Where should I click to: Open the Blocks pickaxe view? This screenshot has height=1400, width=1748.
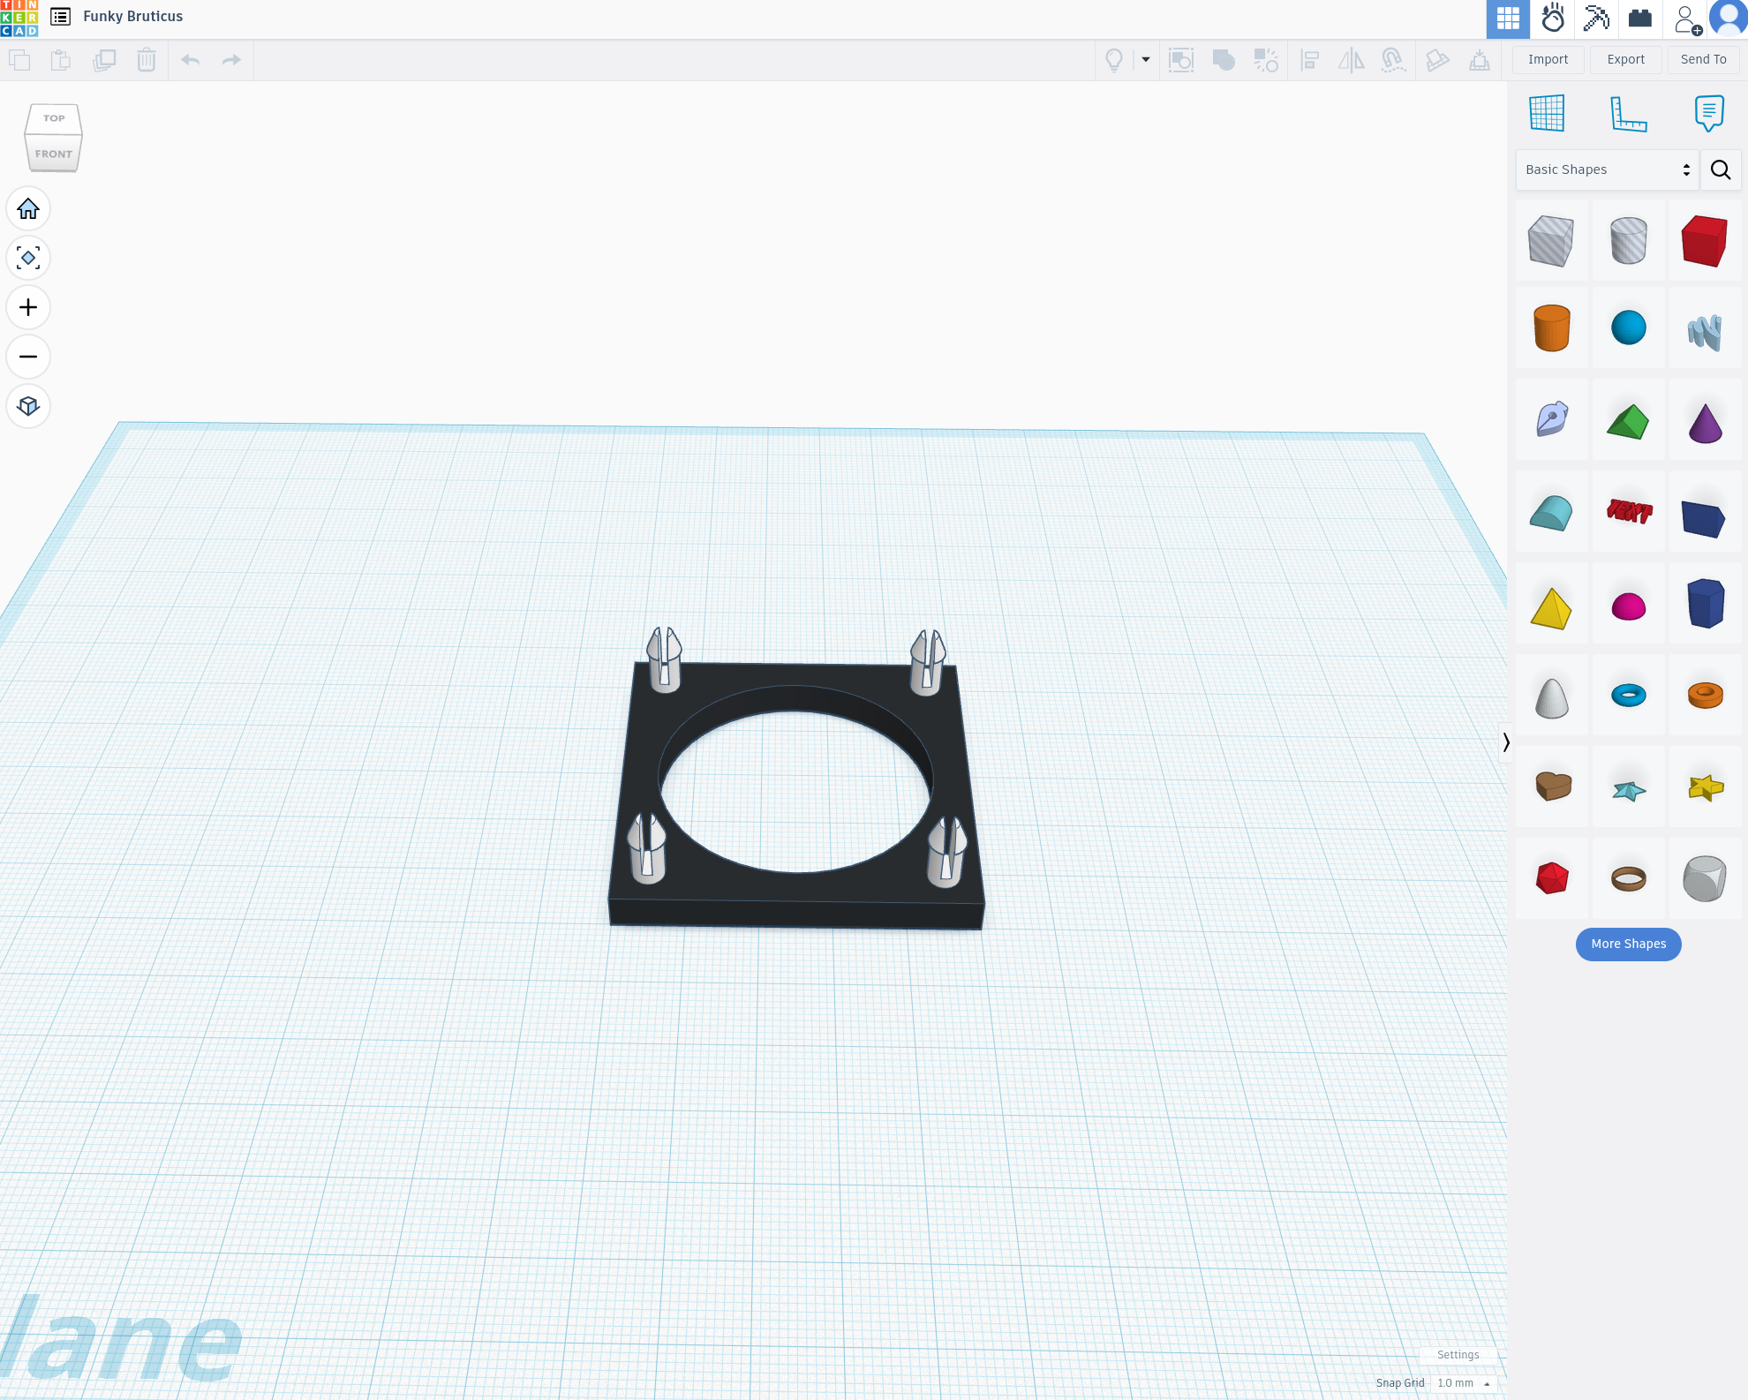coord(1596,19)
